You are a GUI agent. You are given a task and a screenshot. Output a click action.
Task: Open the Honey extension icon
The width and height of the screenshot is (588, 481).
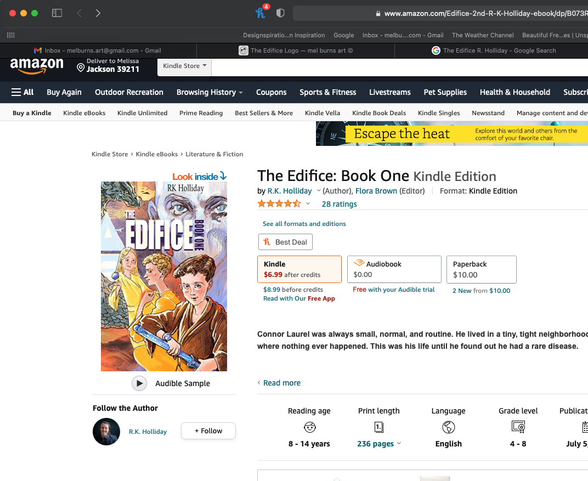[261, 13]
